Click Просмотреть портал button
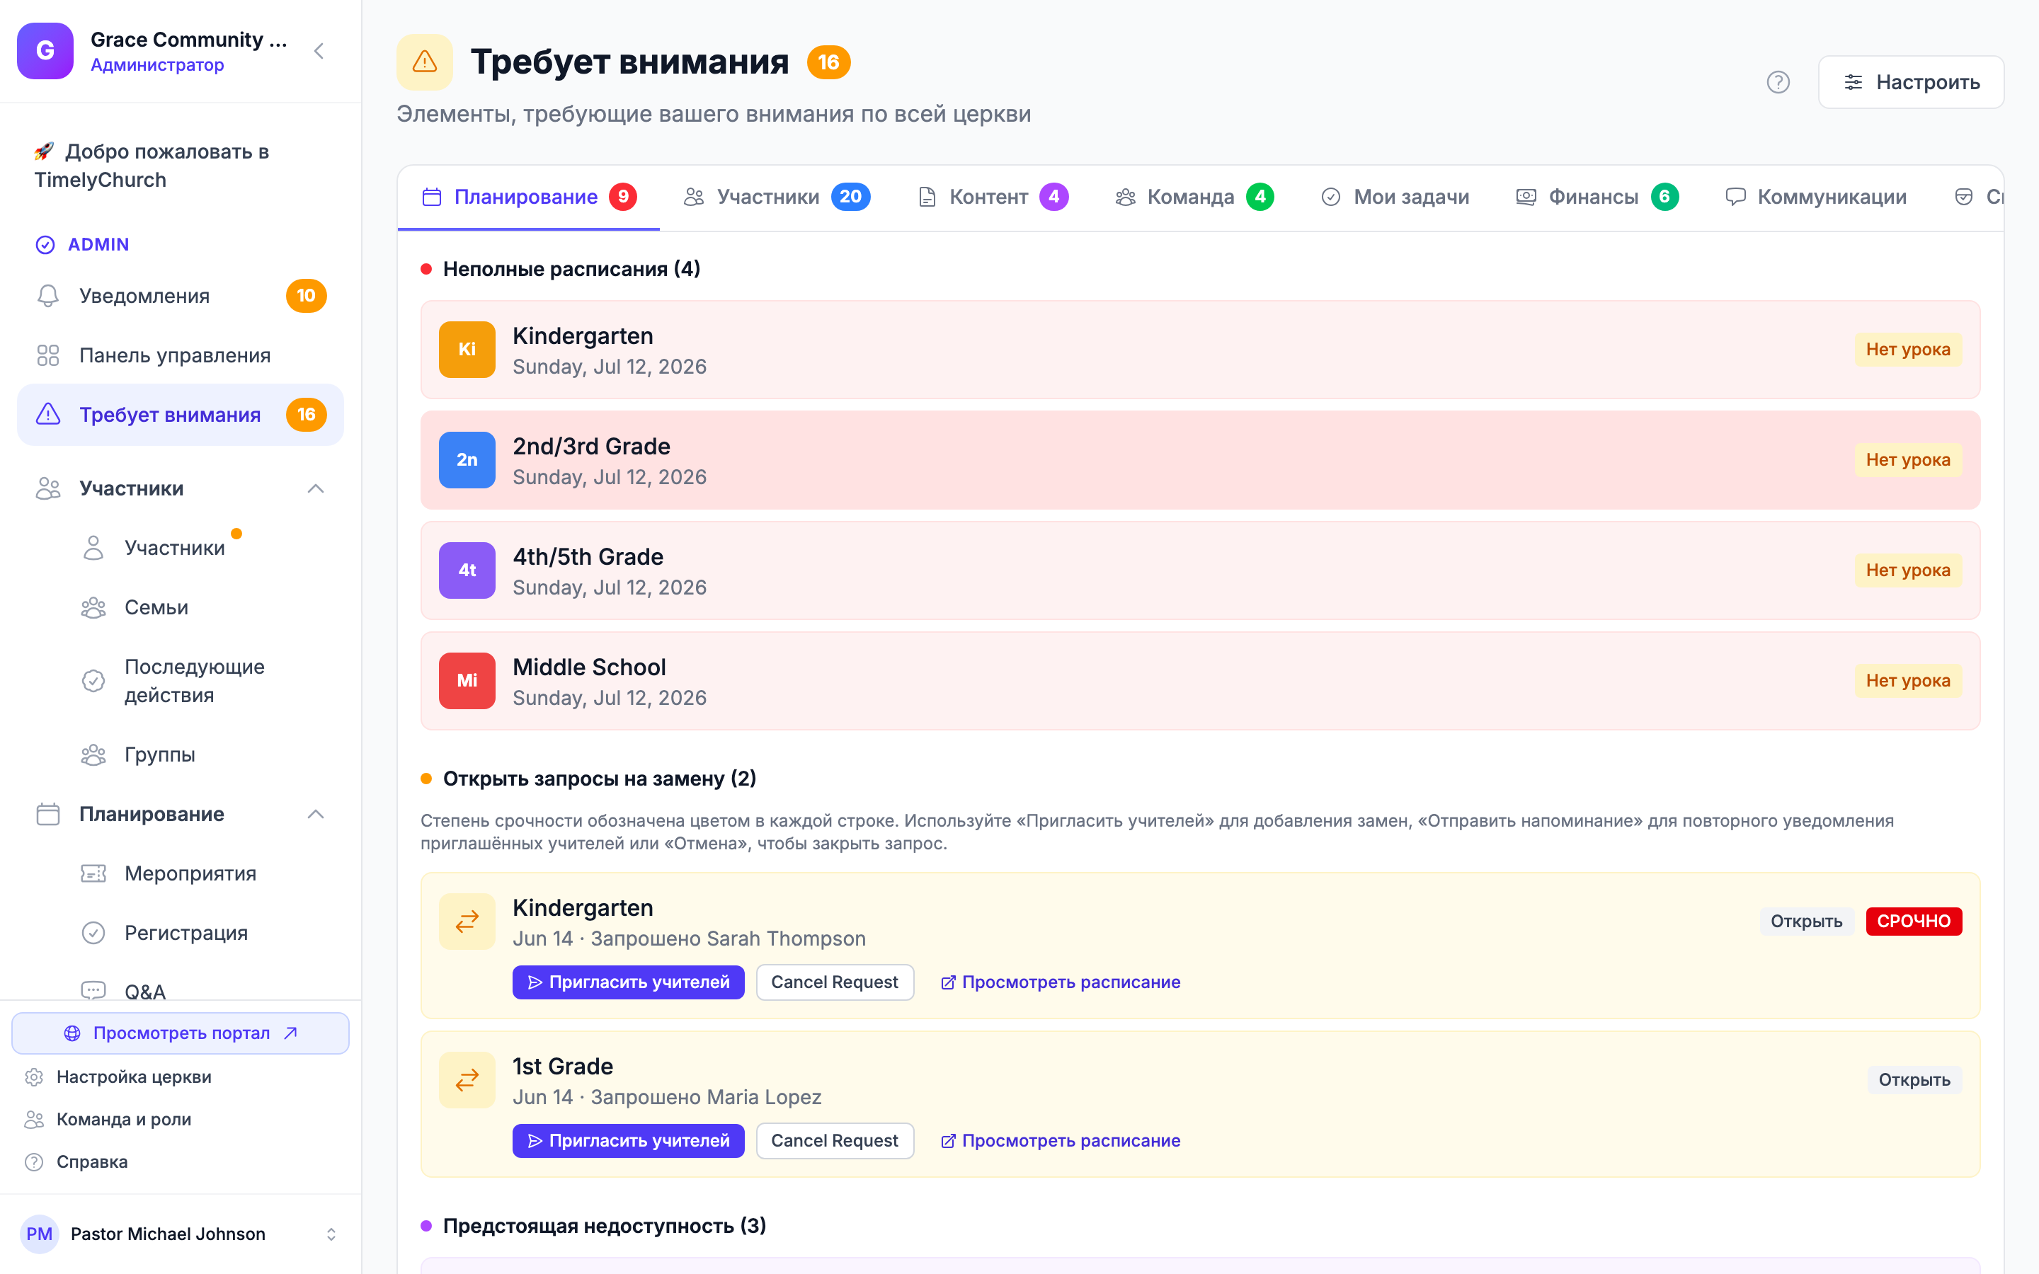 pos(181,1033)
